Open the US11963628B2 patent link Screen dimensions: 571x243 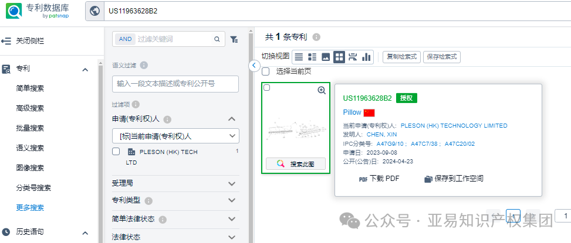pos(367,98)
